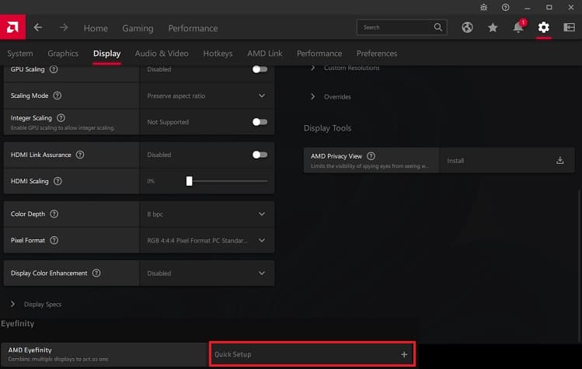Switch to the Audio & Video tab
Viewport: 582px width, 369px height.
pos(162,54)
